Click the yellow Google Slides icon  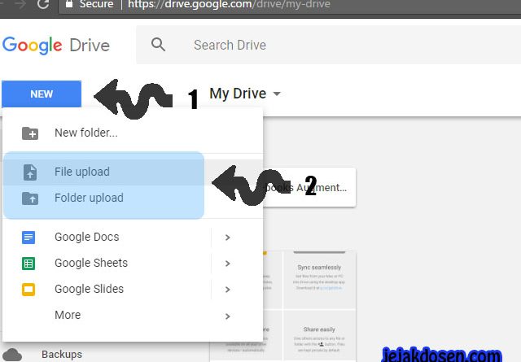pos(28,290)
